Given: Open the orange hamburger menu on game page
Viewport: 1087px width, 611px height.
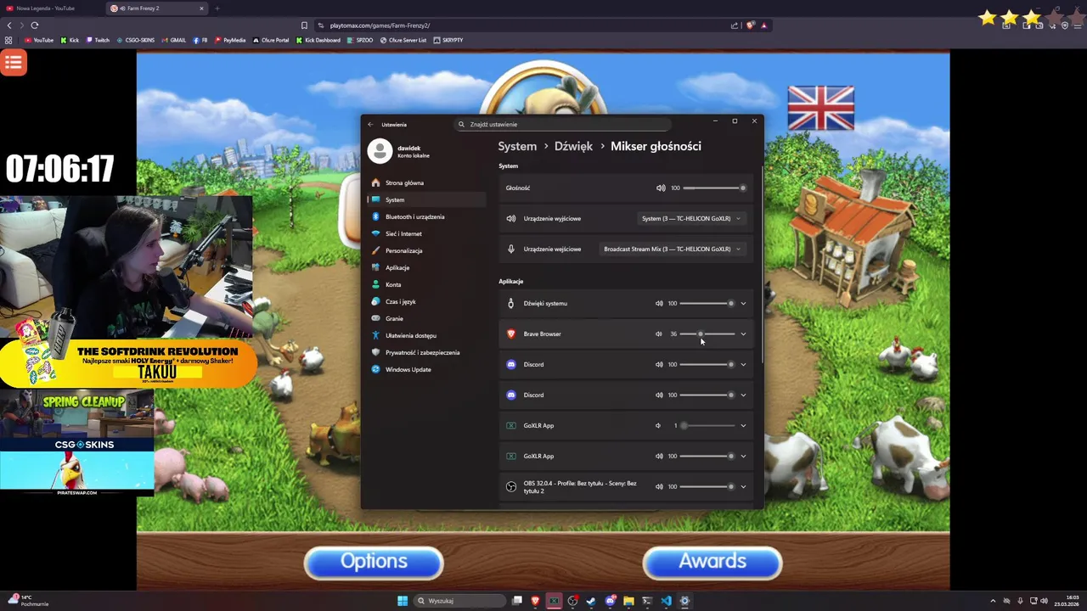Looking at the screenshot, I should coord(14,63).
